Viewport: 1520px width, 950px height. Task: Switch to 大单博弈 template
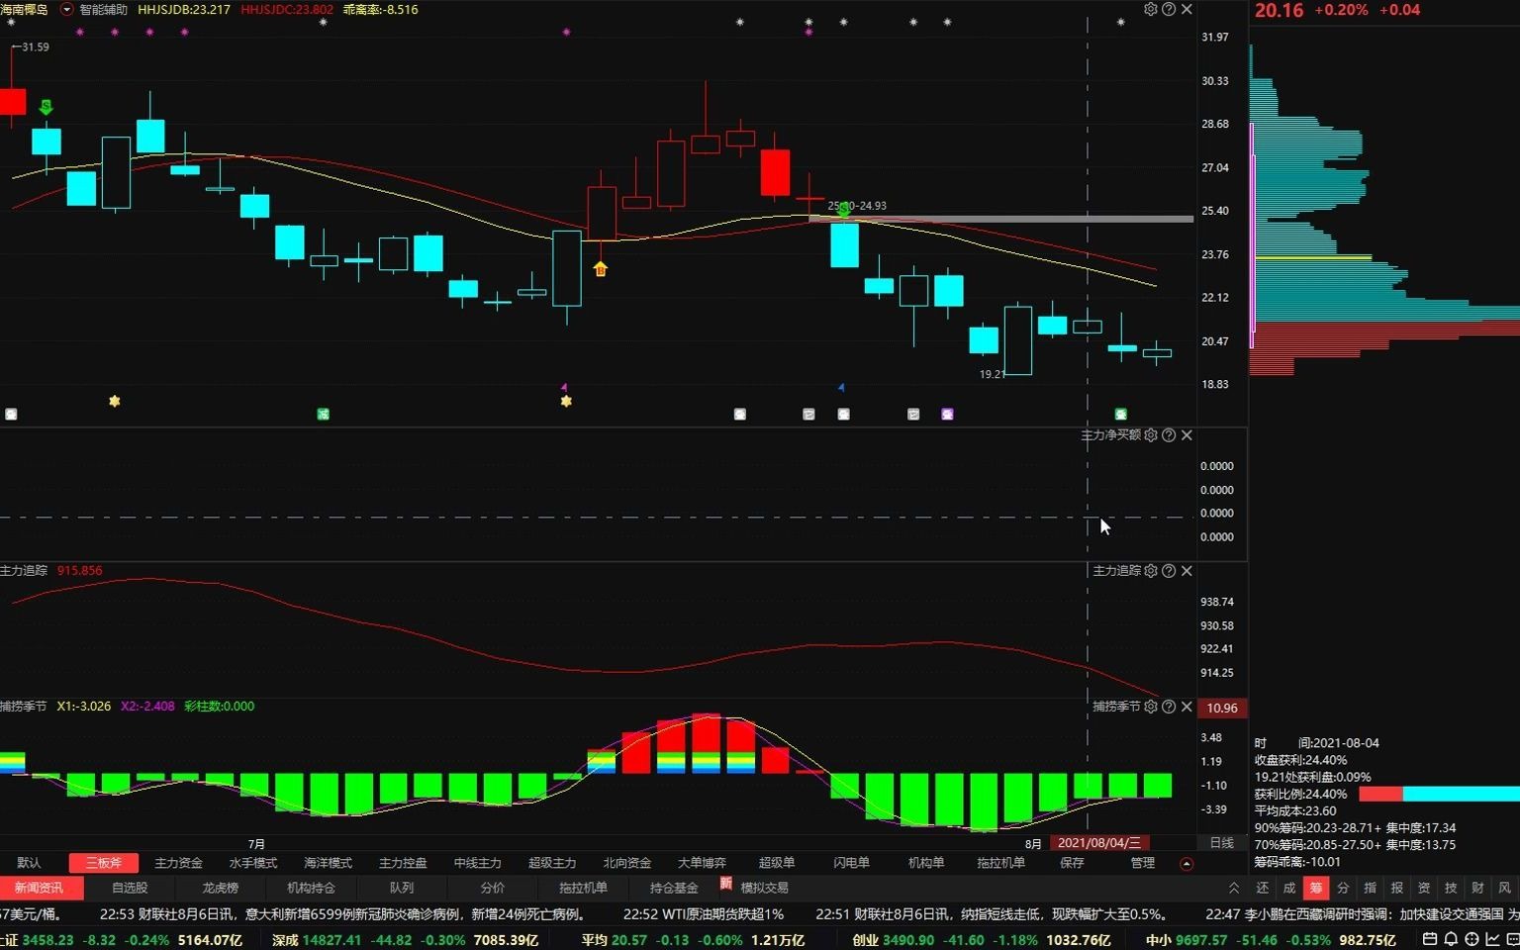pyautogui.click(x=702, y=864)
